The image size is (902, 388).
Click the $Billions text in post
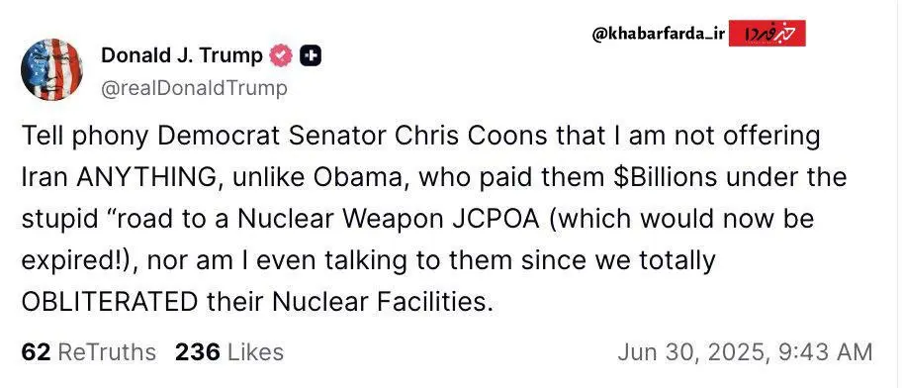(664, 178)
